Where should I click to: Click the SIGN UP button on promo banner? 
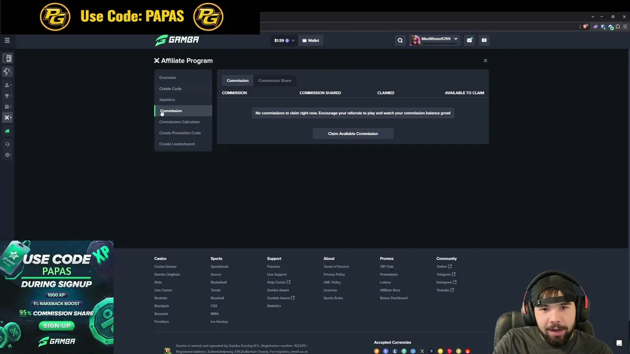click(57, 325)
